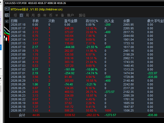
Task: Open the M tab
Action: pos(57,15)
